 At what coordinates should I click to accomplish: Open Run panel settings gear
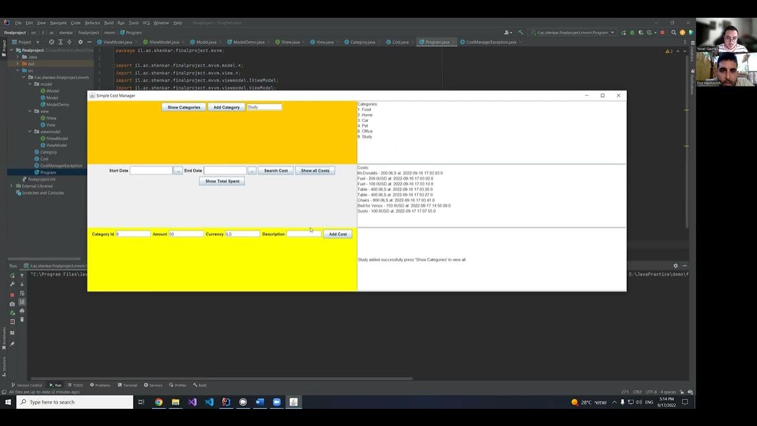[x=675, y=266]
